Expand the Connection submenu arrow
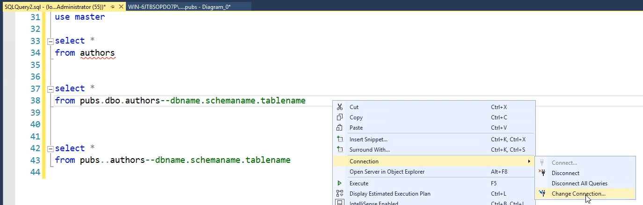The height and width of the screenshot is (205, 643). tap(529, 161)
